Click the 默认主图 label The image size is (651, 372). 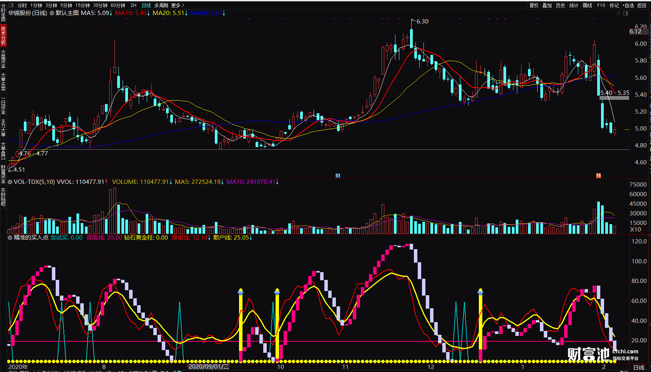pyautogui.click(x=67, y=13)
